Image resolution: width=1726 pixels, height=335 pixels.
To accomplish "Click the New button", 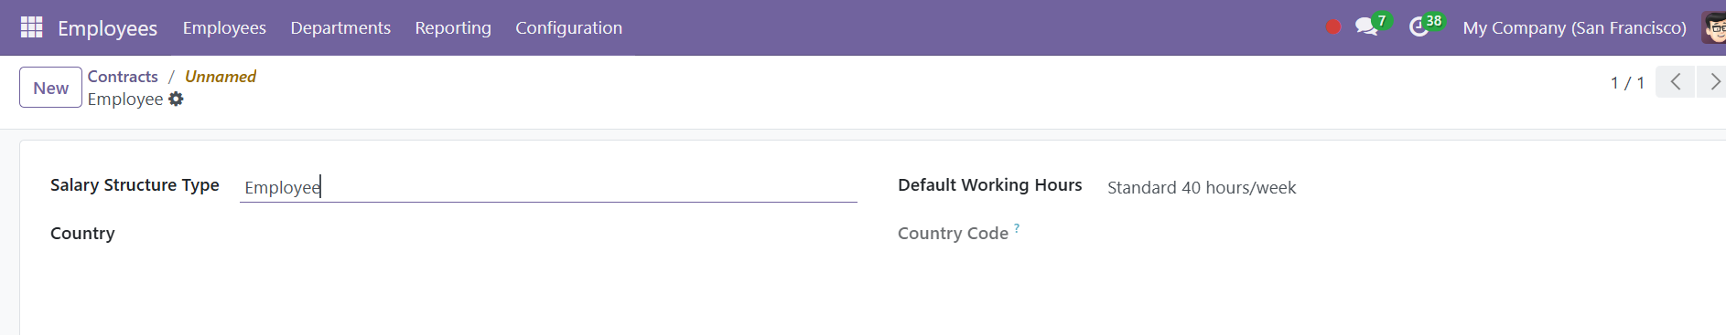I will [50, 88].
